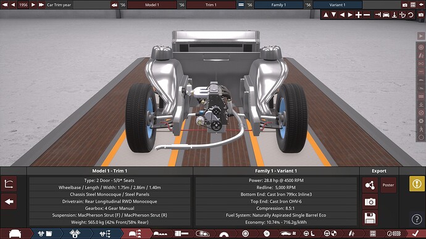Select the Trim 1 tab

pyautogui.click(x=211, y=5)
